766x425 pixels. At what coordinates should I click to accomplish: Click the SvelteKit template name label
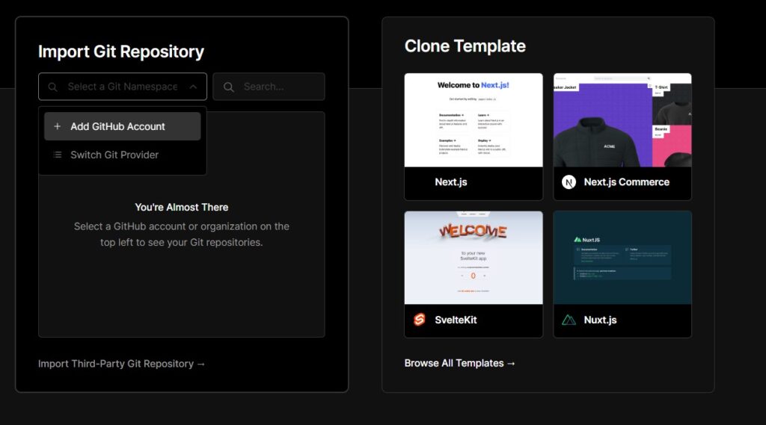[456, 320]
